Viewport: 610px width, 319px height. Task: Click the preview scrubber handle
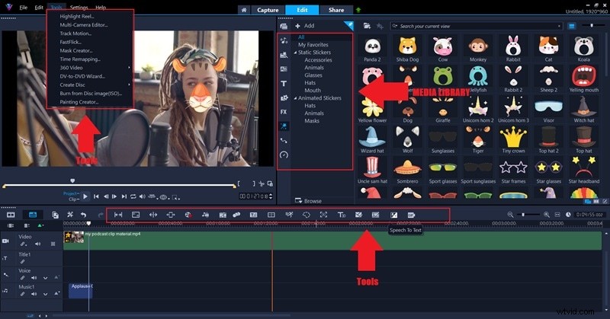pos(72,180)
